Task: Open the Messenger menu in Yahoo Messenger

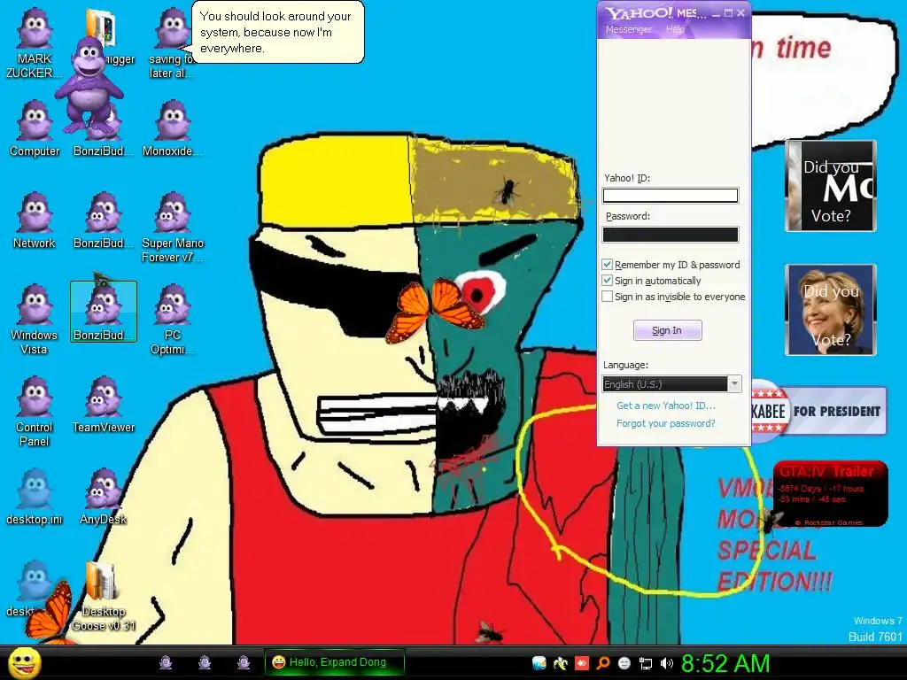Action: coord(628,29)
